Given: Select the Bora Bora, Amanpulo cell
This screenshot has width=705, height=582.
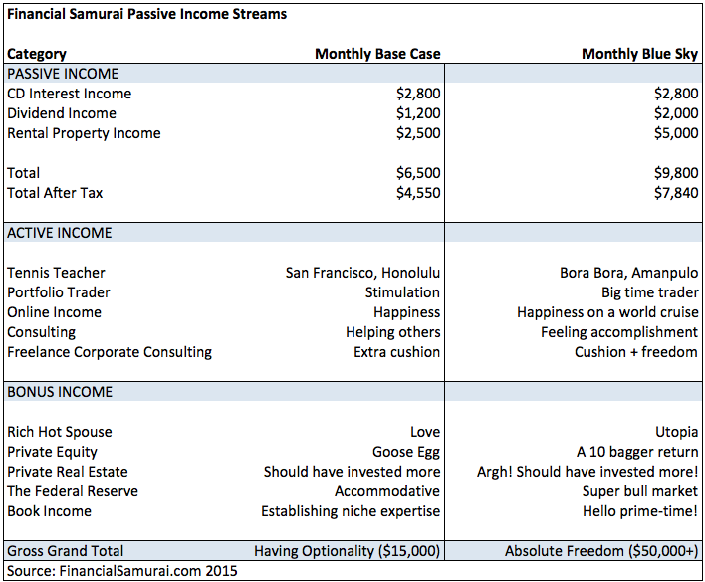Looking at the screenshot, I should pos(628,273).
